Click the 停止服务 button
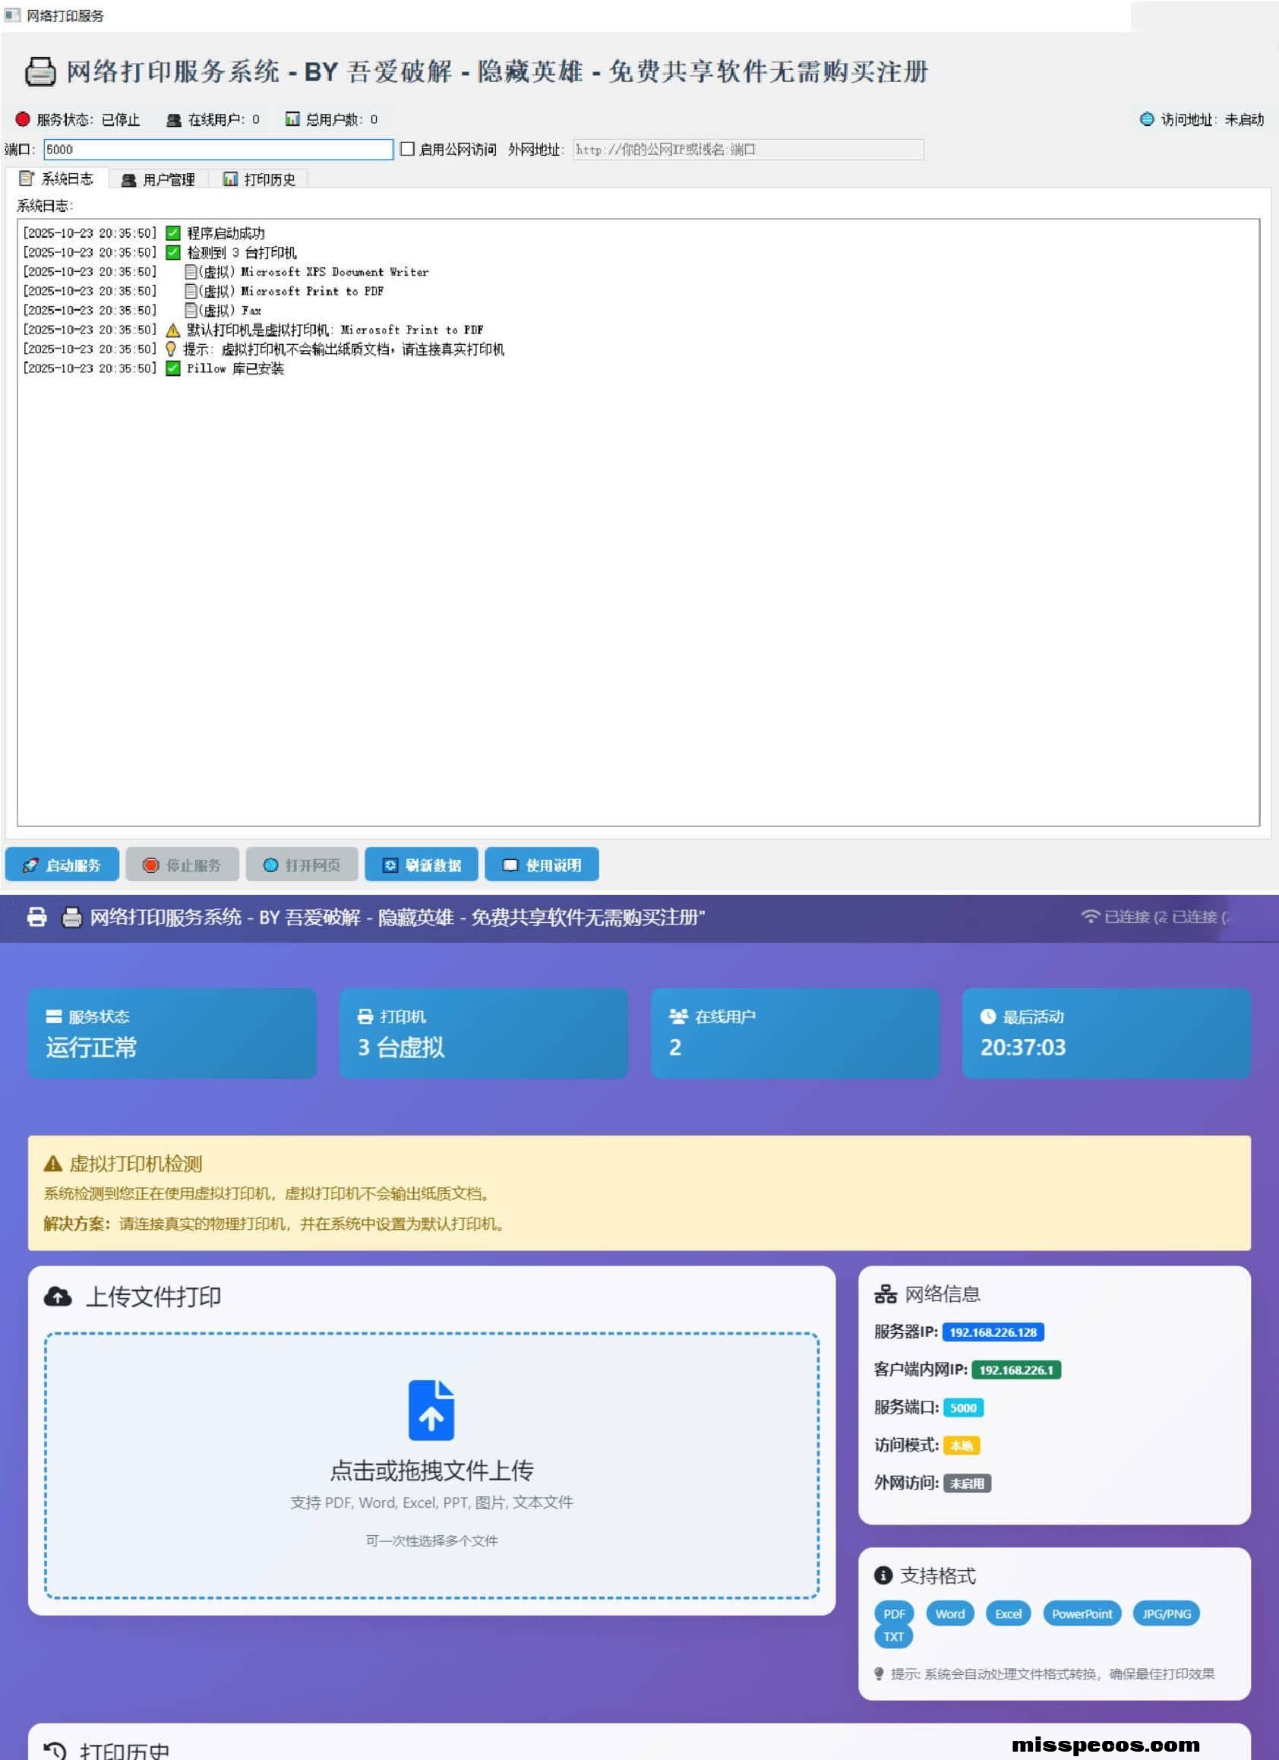 [184, 864]
